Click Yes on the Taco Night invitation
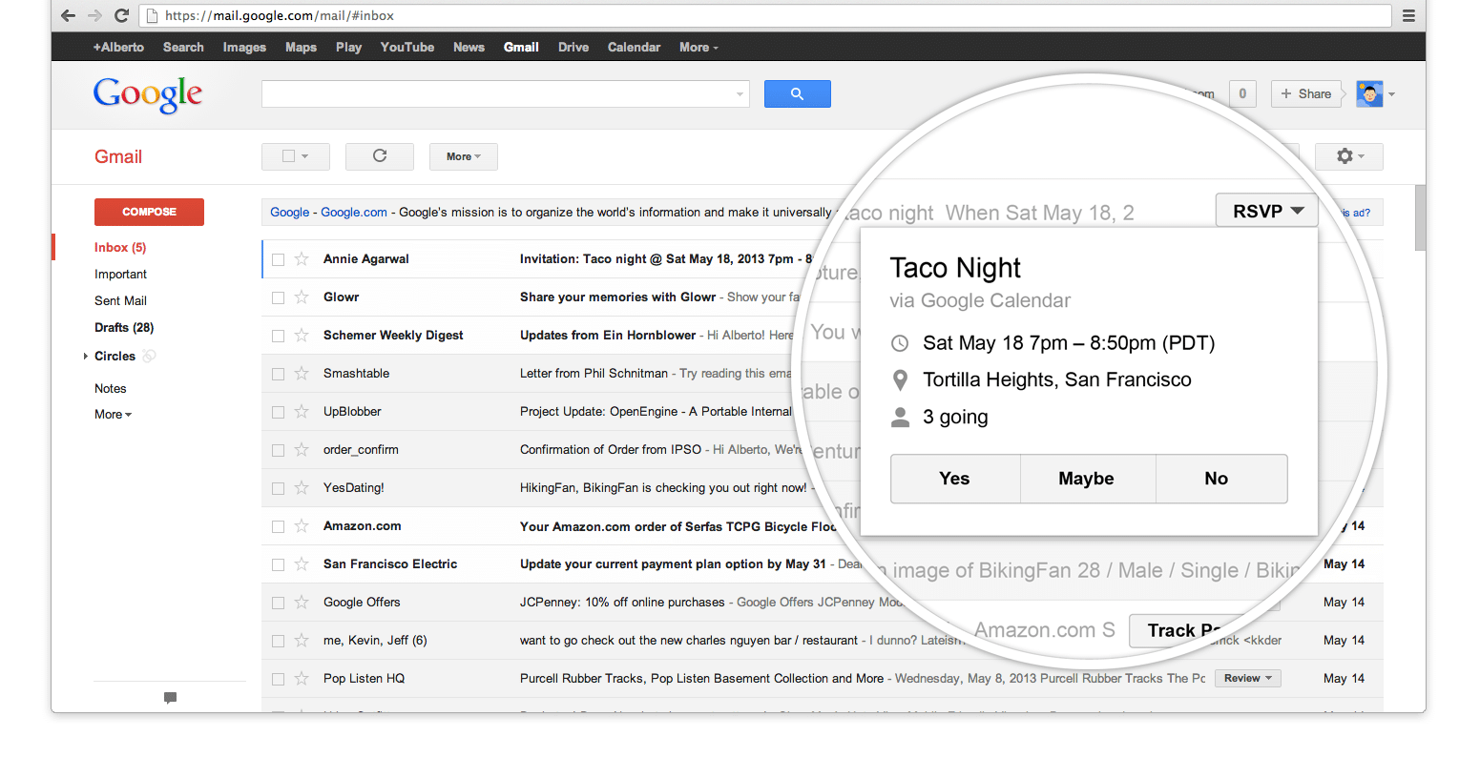The image size is (1480, 778). [954, 479]
